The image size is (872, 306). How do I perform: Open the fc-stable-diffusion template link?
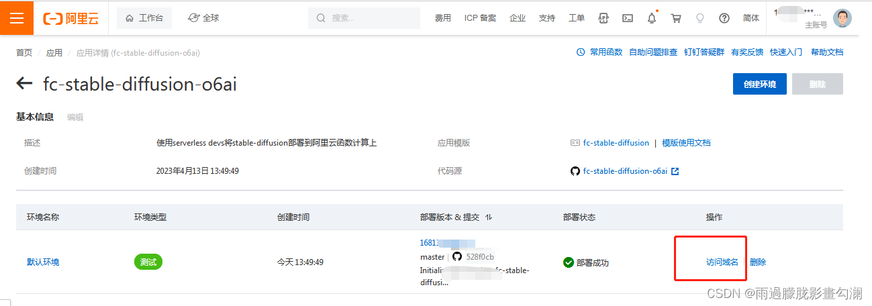pos(616,143)
